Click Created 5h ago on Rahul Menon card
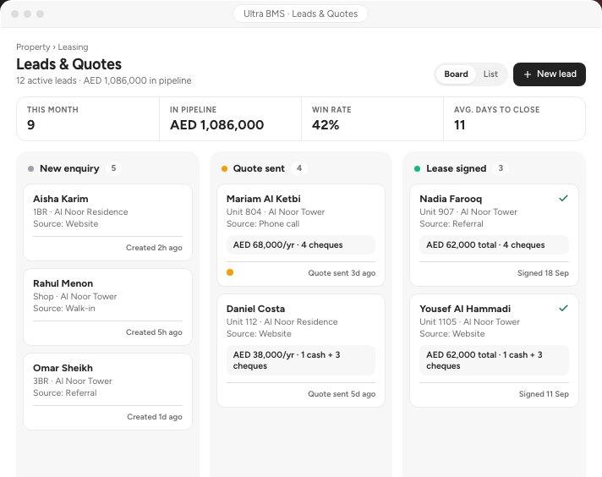Image resolution: width=602 pixels, height=477 pixels. coord(154,332)
